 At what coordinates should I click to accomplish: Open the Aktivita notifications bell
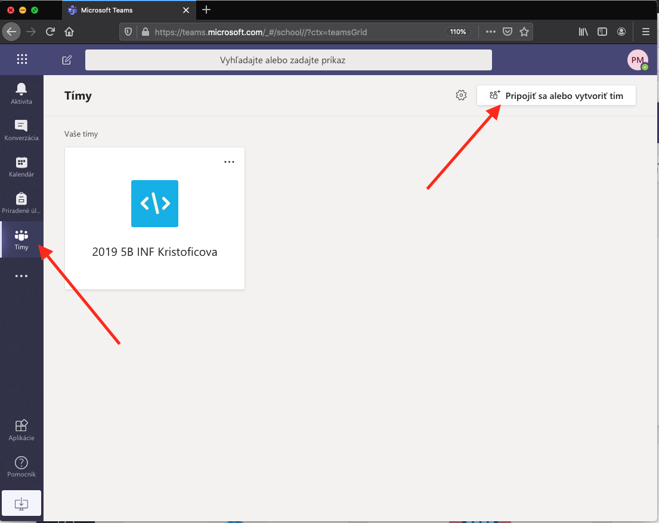[x=21, y=93]
